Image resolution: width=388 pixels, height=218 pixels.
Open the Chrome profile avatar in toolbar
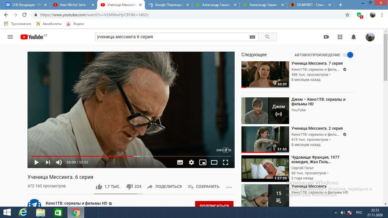click(373, 15)
